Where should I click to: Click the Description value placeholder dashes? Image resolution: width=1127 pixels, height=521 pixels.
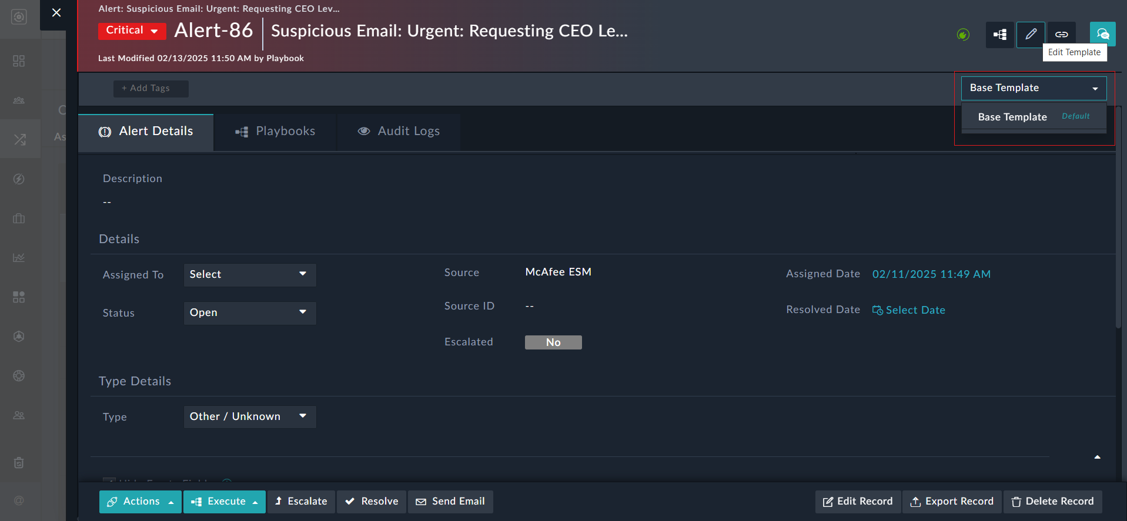(107, 203)
